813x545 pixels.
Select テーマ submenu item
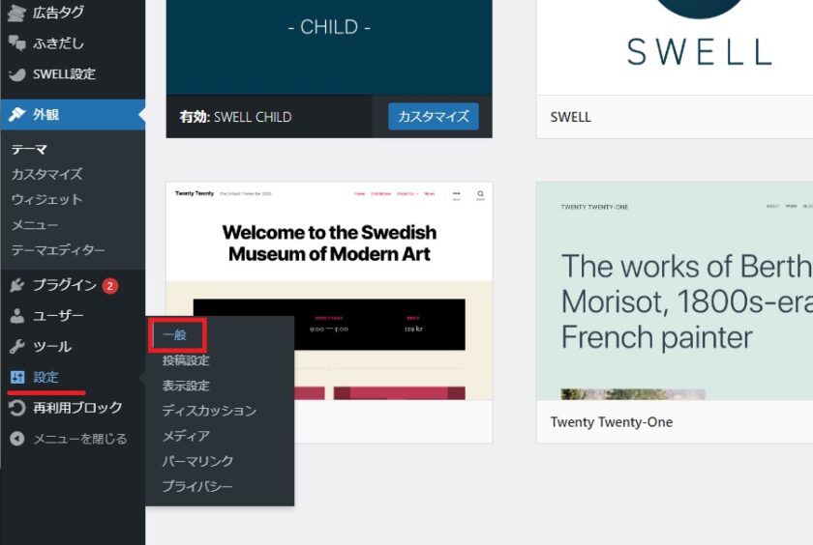pyautogui.click(x=29, y=150)
